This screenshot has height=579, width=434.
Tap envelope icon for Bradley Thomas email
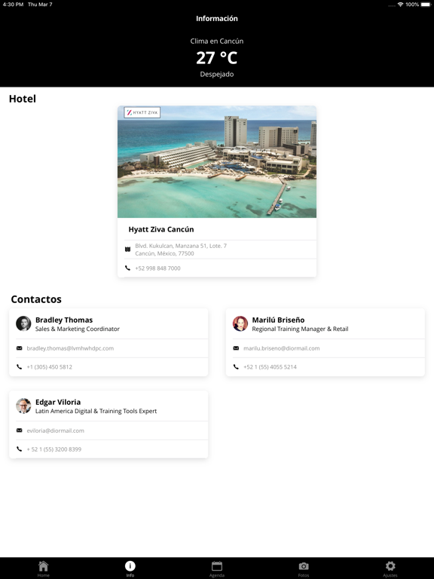[19, 348]
